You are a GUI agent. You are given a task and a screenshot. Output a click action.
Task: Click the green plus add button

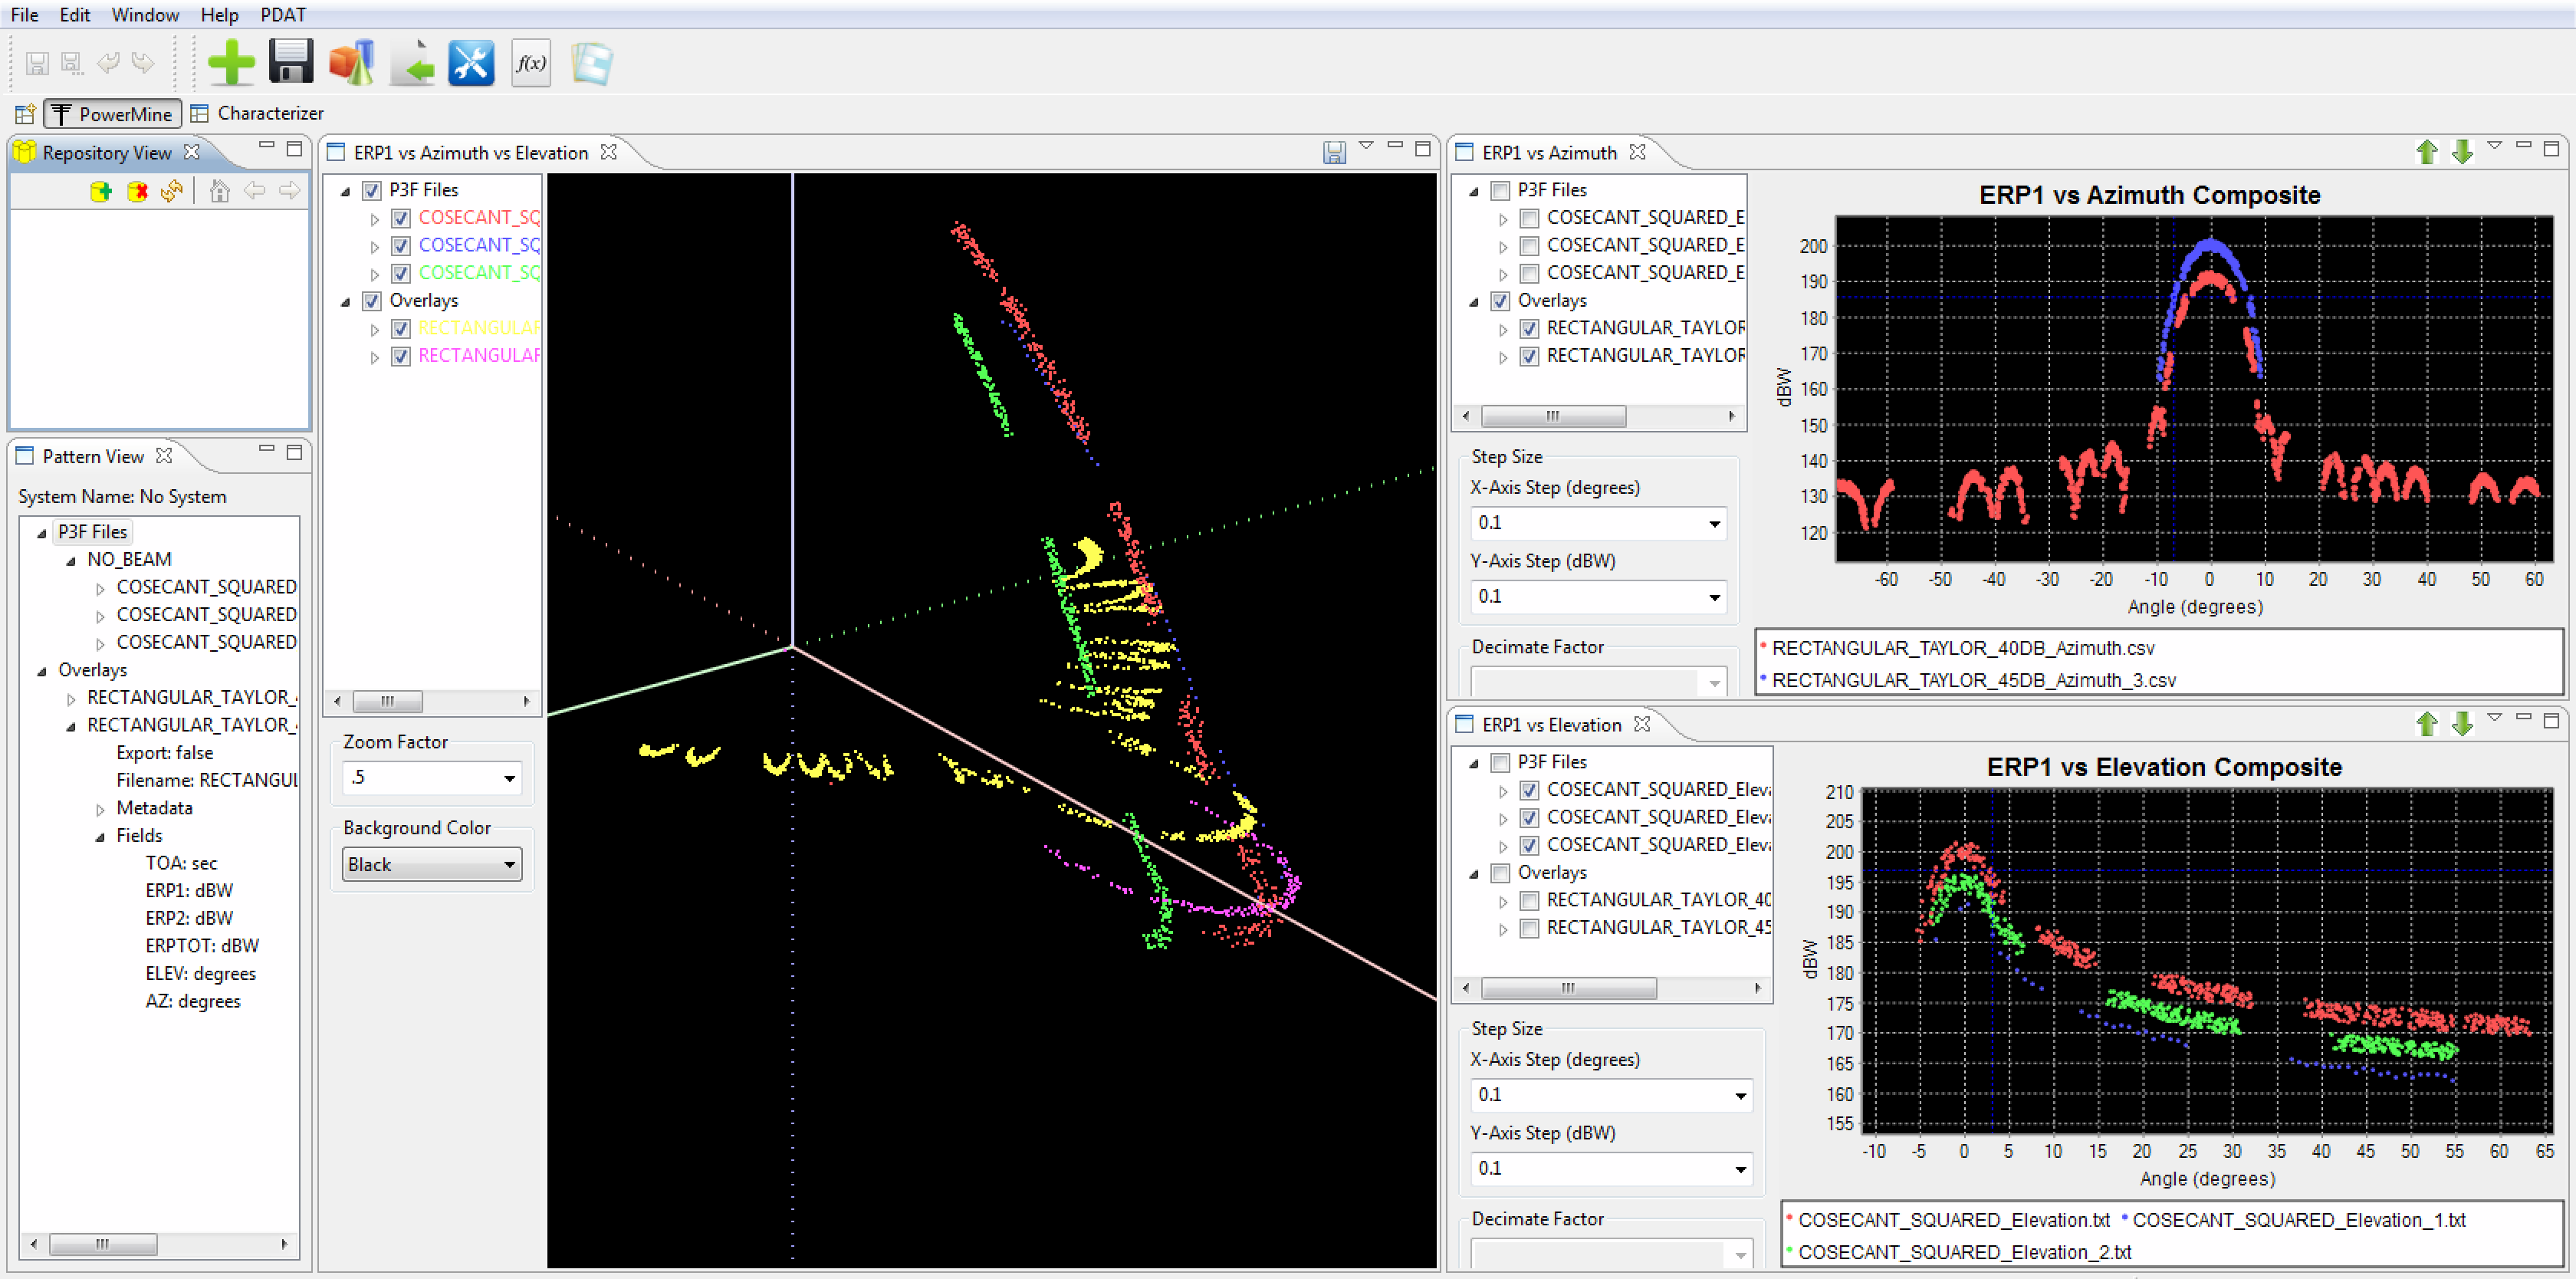231,63
